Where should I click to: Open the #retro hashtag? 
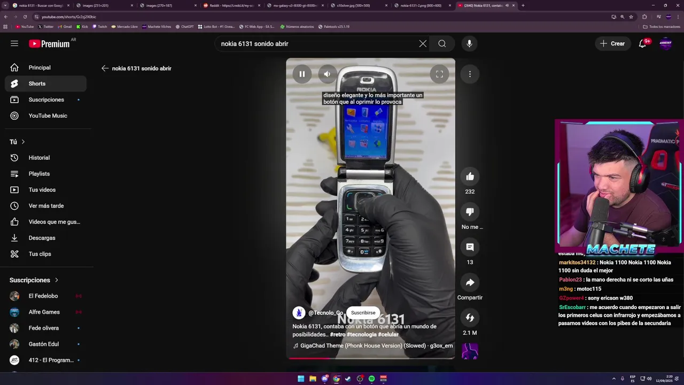tap(337, 334)
